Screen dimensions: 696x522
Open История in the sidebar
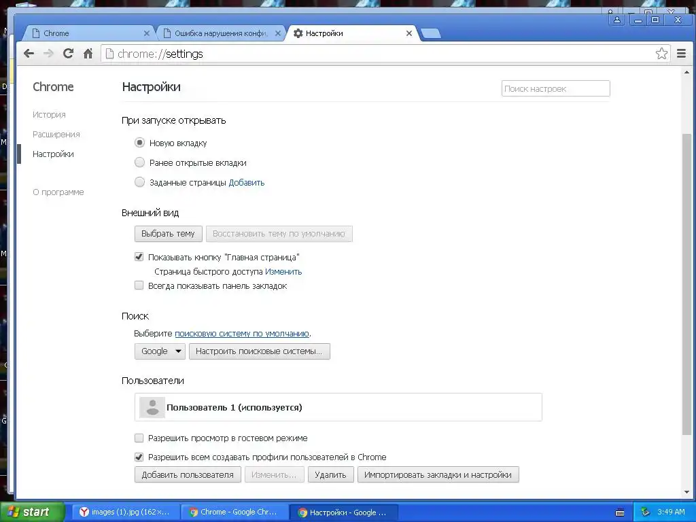point(49,114)
